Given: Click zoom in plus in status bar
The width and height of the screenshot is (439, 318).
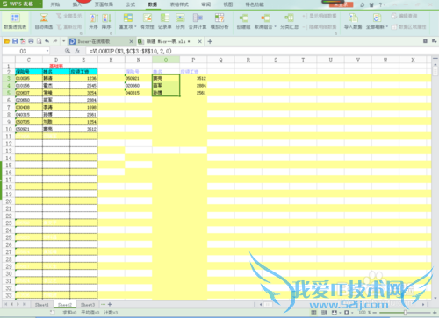Looking at the screenshot, I should 435,313.
